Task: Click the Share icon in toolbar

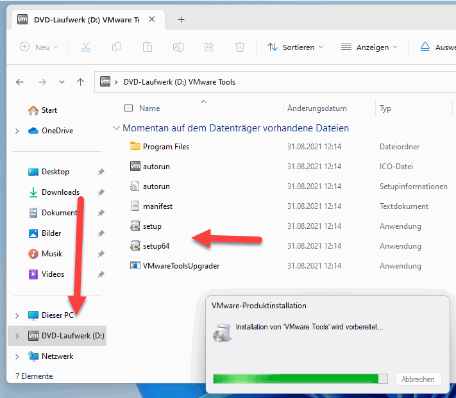Action: tap(209, 47)
